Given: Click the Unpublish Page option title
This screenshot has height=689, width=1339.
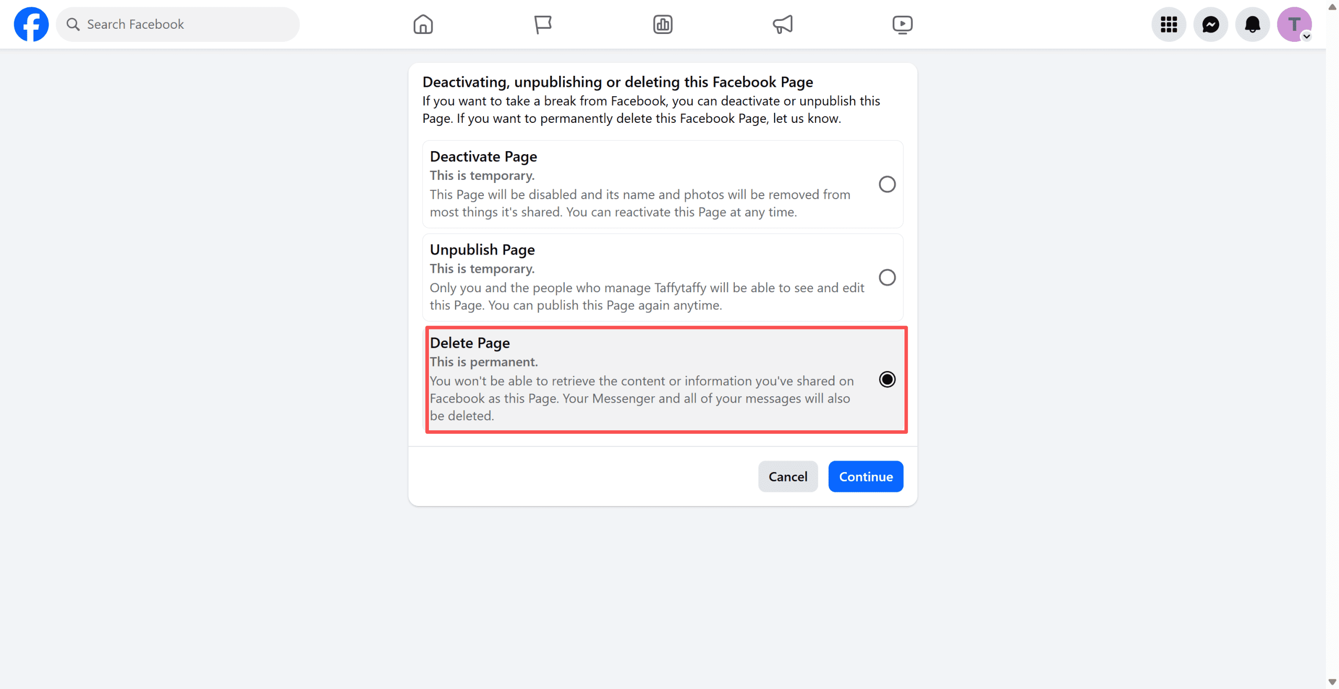Looking at the screenshot, I should point(482,250).
